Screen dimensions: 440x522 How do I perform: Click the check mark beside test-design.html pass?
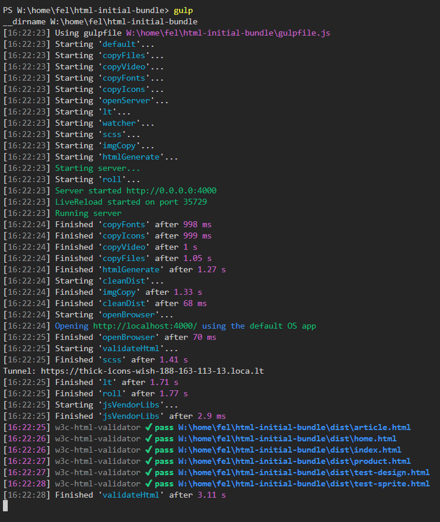pos(149,472)
